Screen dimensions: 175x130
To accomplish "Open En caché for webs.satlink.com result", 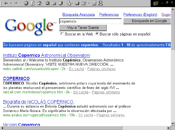I will [x=76, y=69].
